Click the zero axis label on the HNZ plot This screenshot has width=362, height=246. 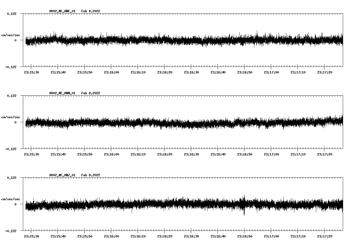(x=15, y=204)
